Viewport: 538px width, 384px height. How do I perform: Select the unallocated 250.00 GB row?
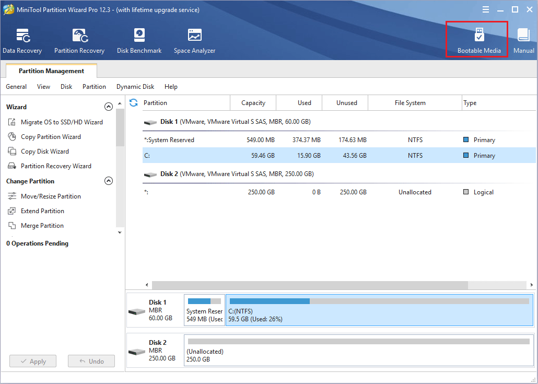coord(339,192)
